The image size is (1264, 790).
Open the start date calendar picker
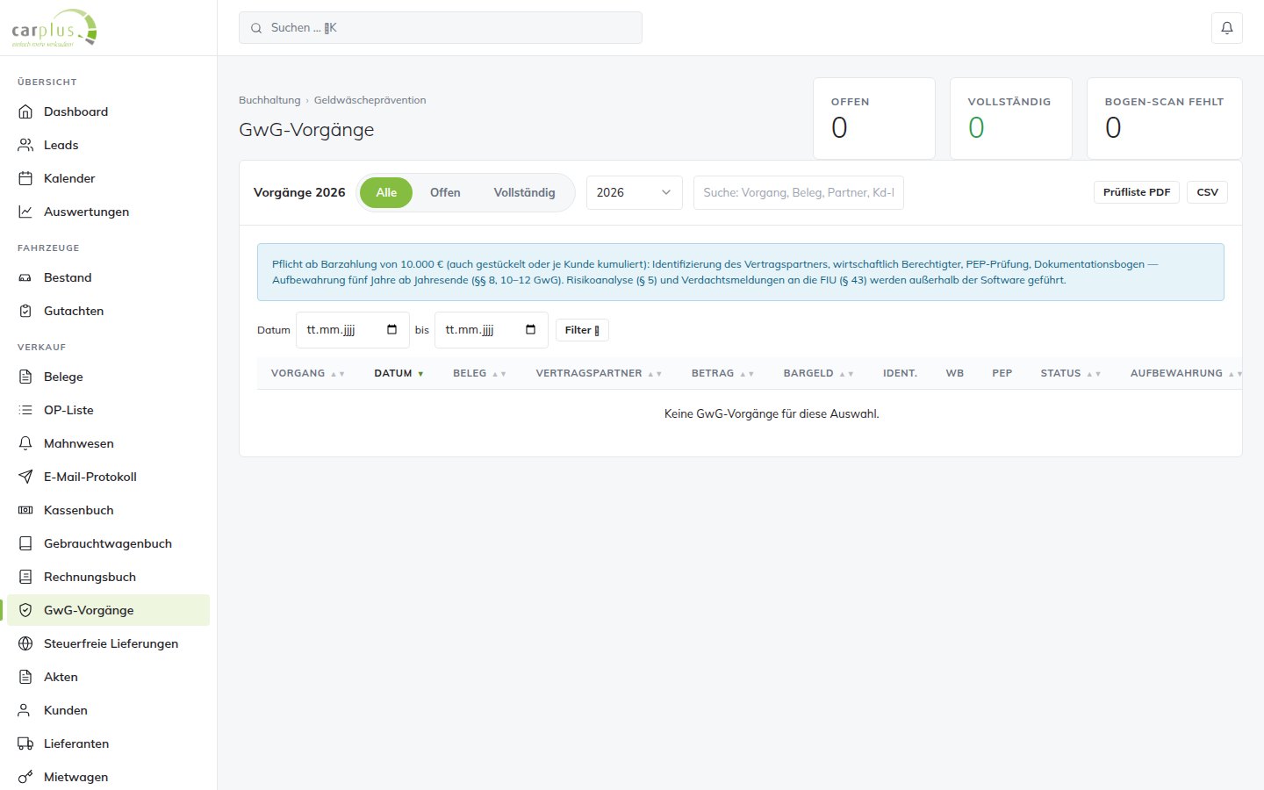[x=391, y=330]
